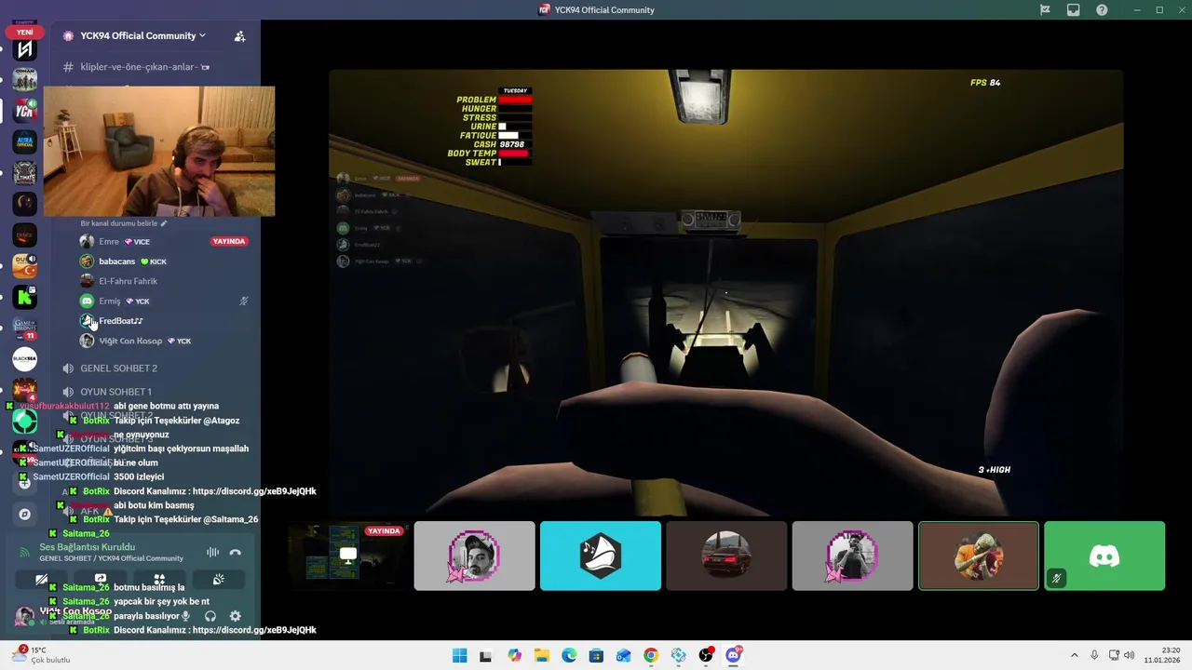The image size is (1192, 670).
Task: Select the YAYINDA stream thumbnail tile
Action: click(348, 556)
